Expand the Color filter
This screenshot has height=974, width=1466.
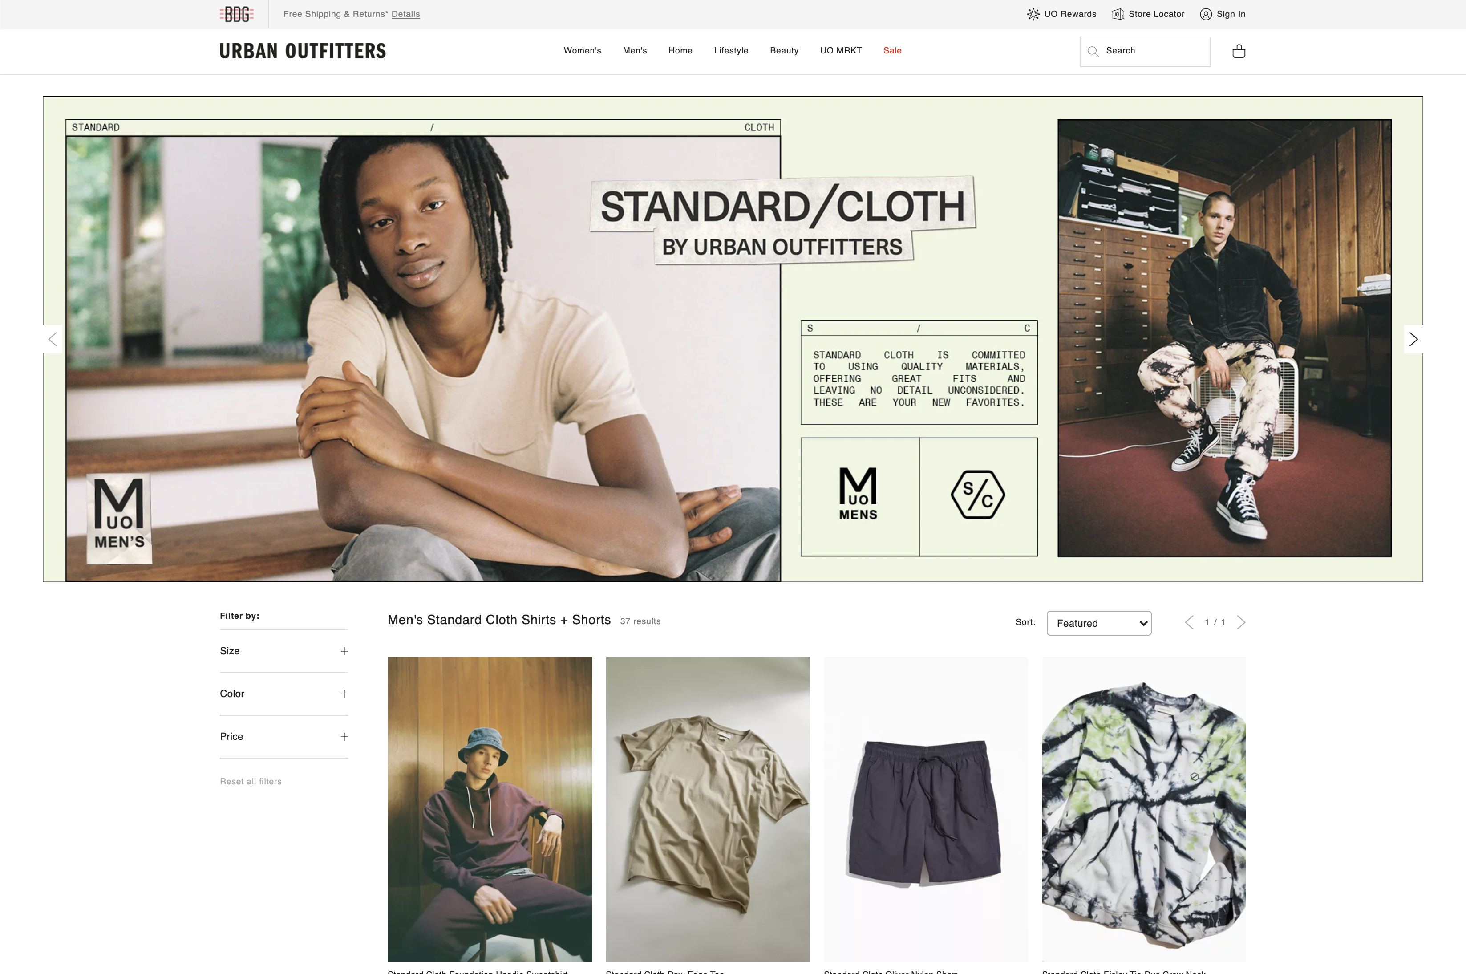[x=284, y=694]
